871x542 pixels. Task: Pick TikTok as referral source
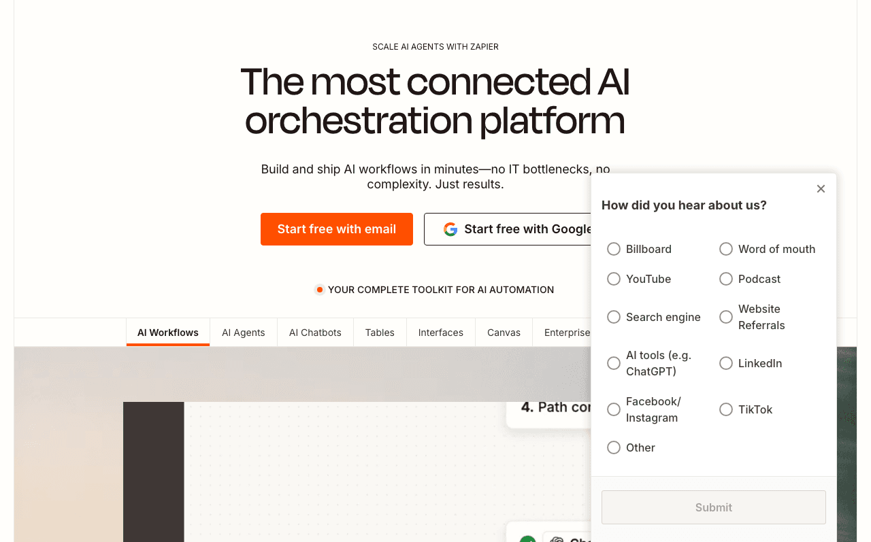(x=725, y=409)
